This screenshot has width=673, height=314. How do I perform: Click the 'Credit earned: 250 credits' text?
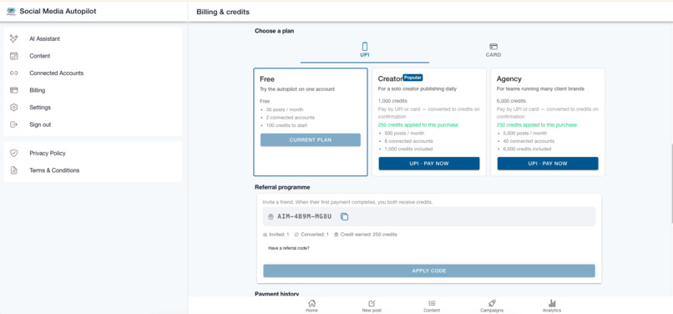coord(369,235)
